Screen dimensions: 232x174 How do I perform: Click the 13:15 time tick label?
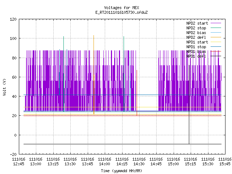pyautogui.click(x=53, y=164)
